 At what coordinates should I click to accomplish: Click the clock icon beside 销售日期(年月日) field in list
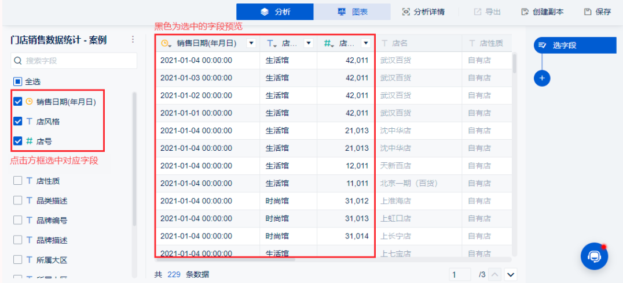click(29, 102)
